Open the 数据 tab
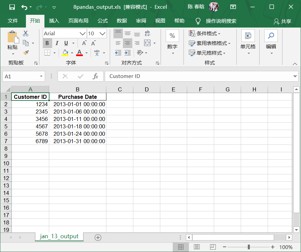The width and height of the screenshot is (301, 252). coord(122,21)
